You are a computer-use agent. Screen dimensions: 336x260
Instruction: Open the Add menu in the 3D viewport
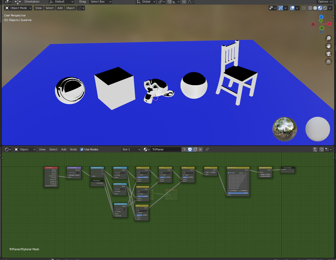(60, 8)
